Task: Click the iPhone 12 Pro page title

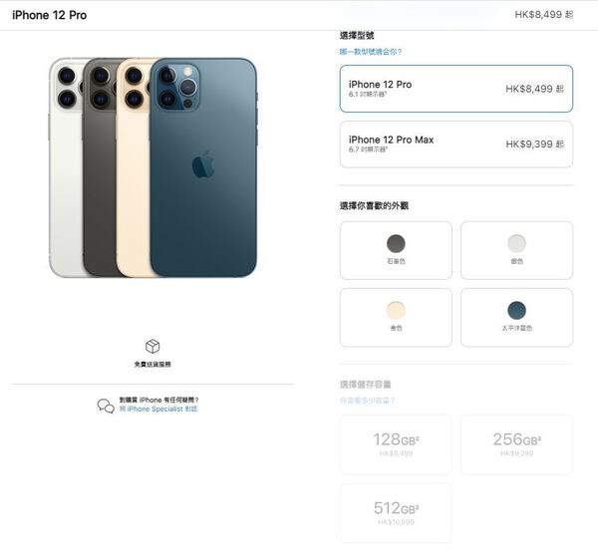Action: [50, 15]
